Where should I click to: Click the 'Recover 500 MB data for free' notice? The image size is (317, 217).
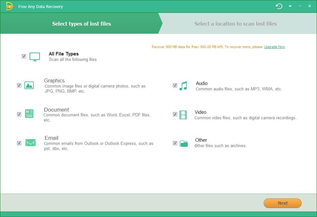coord(207,47)
